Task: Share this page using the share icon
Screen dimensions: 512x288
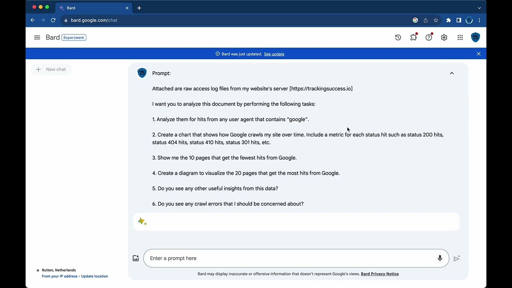Action: tap(426, 20)
